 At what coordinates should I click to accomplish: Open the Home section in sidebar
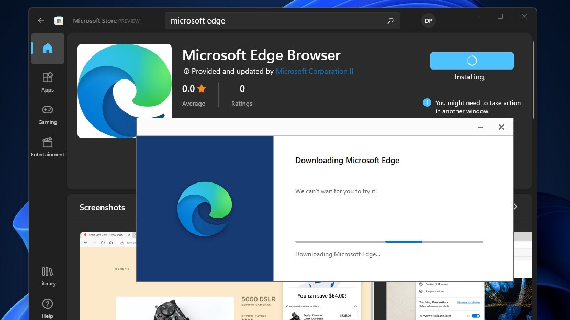[x=48, y=49]
